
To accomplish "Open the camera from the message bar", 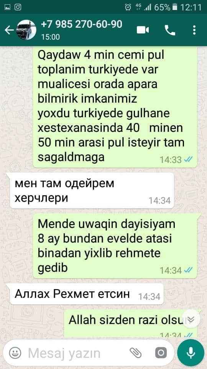I will coord(161,353).
